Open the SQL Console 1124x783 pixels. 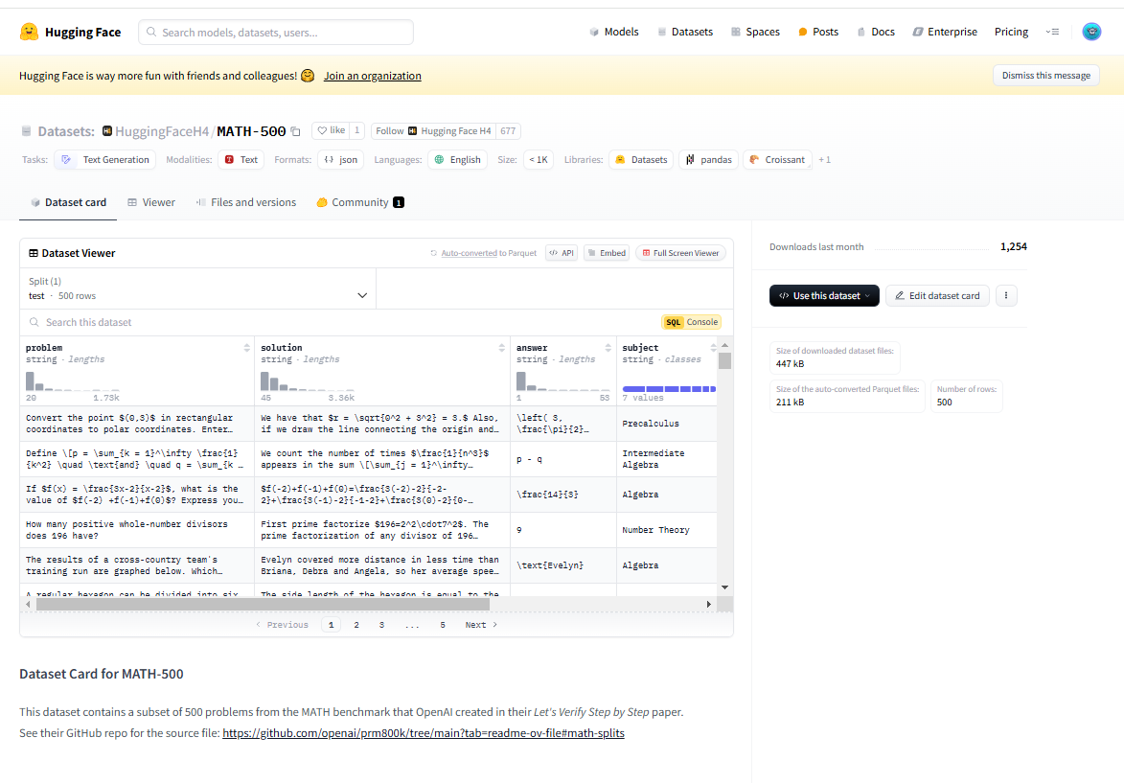(691, 323)
